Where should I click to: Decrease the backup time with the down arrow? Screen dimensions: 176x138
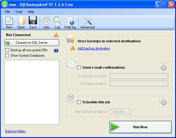pos(128,113)
